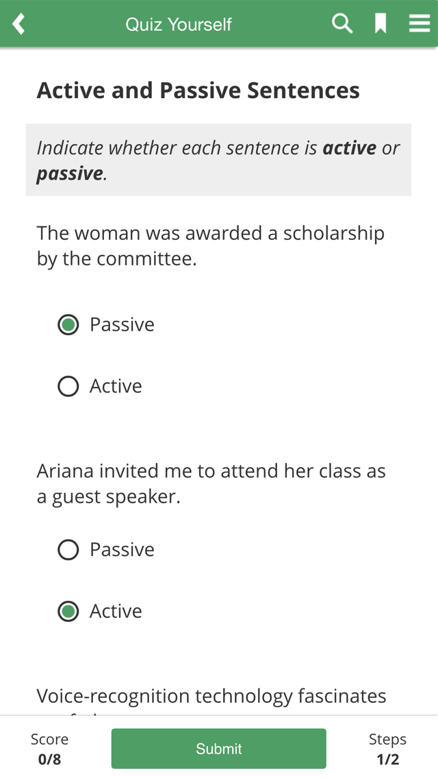Image resolution: width=438 pixels, height=779 pixels.
Task: Tap the Steps 1/2 indicator
Action: [x=387, y=750]
